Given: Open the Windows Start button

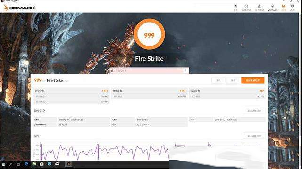Looking at the screenshot, I should click(x=3, y=164).
